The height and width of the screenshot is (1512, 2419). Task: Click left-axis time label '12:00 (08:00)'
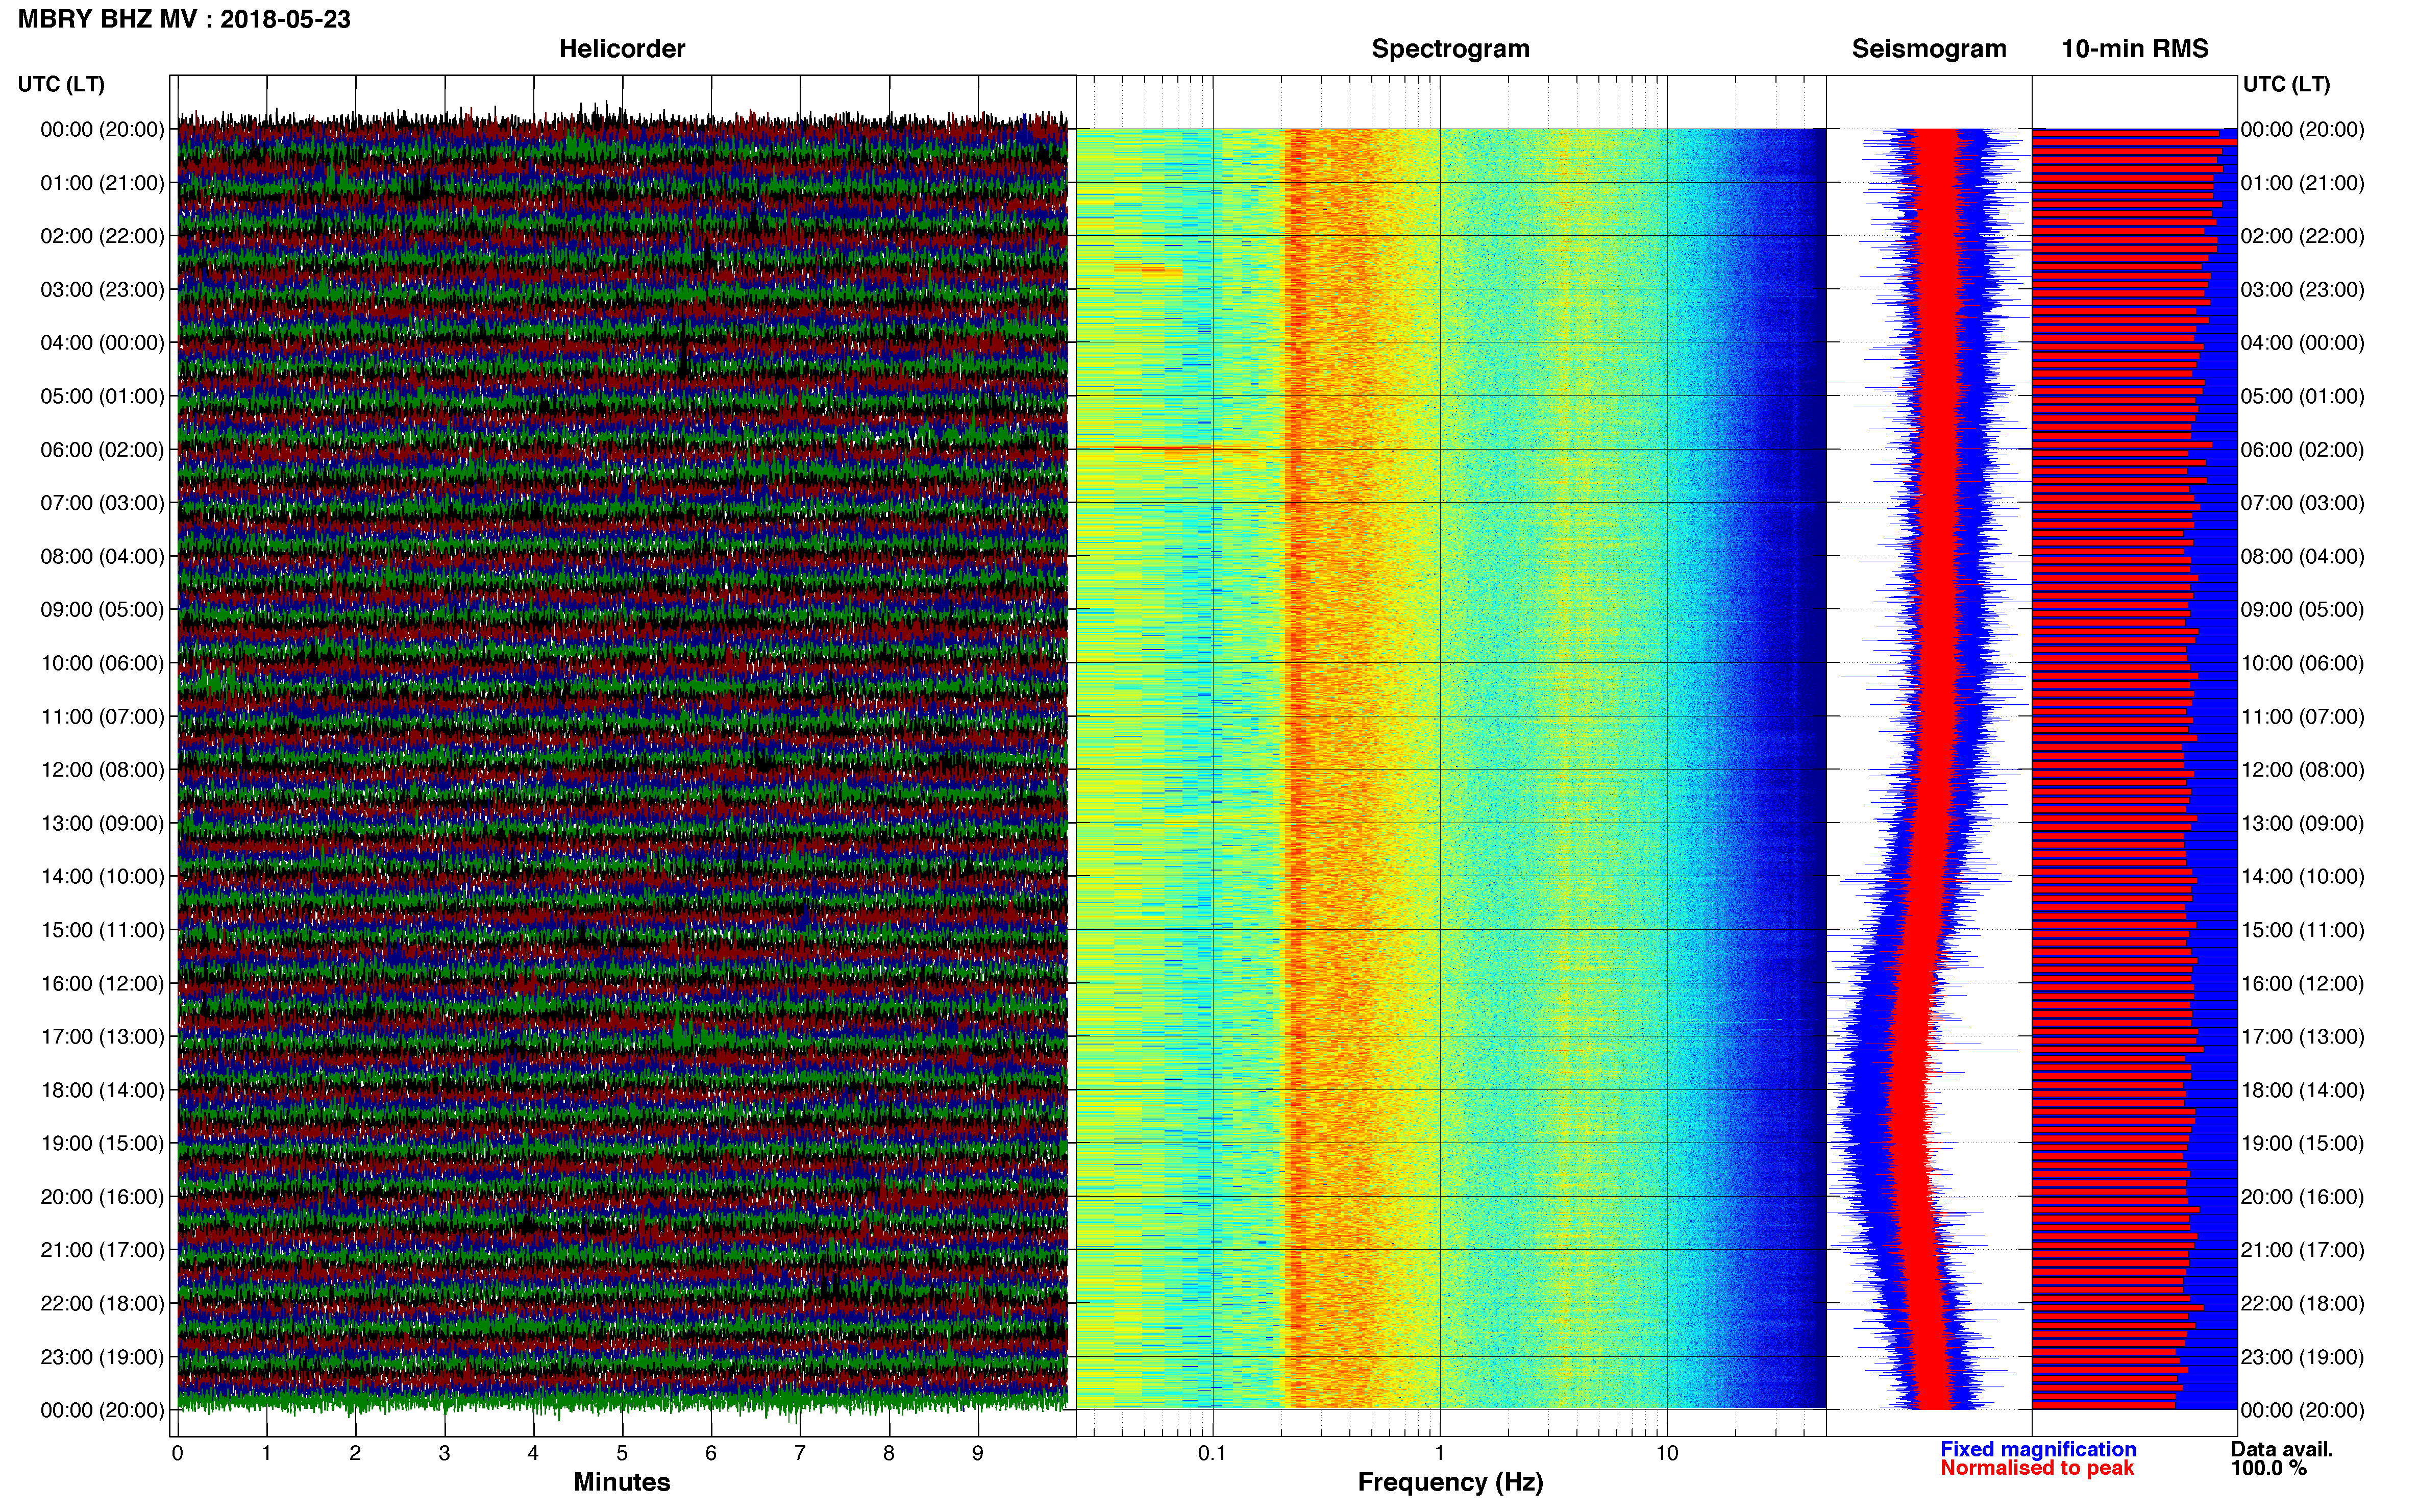[102, 770]
